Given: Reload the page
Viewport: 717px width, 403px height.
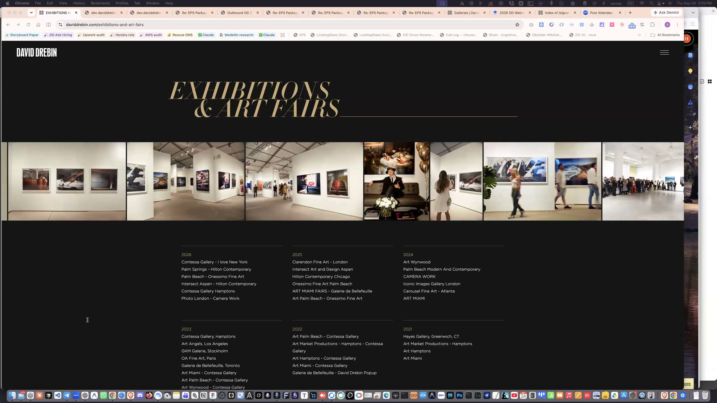Looking at the screenshot, I should [x=28, y=25].
